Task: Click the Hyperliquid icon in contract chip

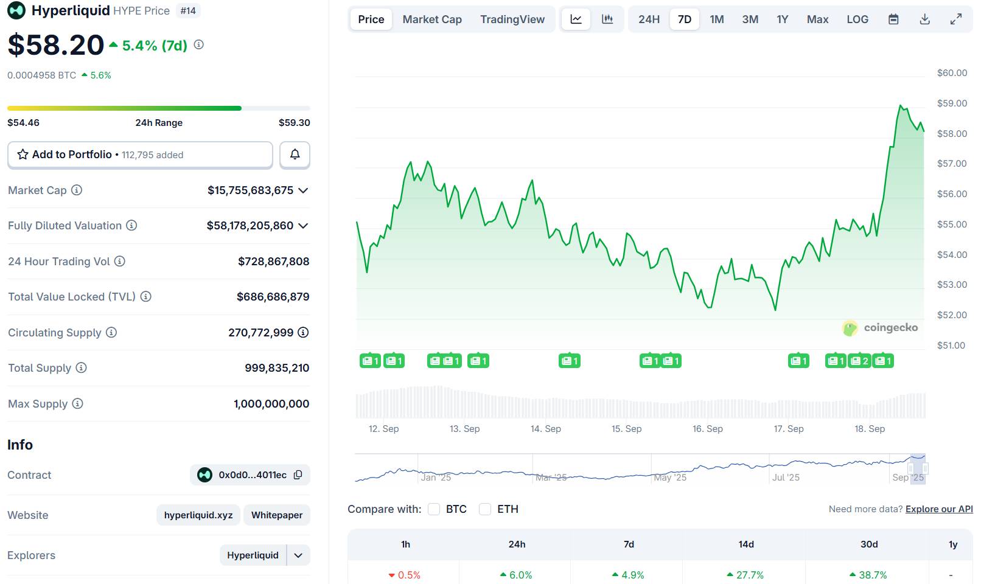Action: click(204, 474)
